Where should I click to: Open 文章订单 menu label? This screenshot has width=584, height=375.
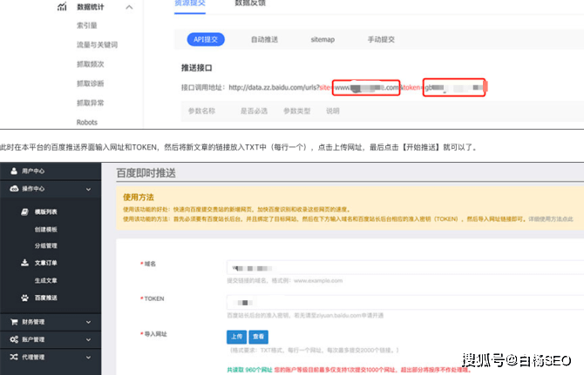[x=46, y=263]
